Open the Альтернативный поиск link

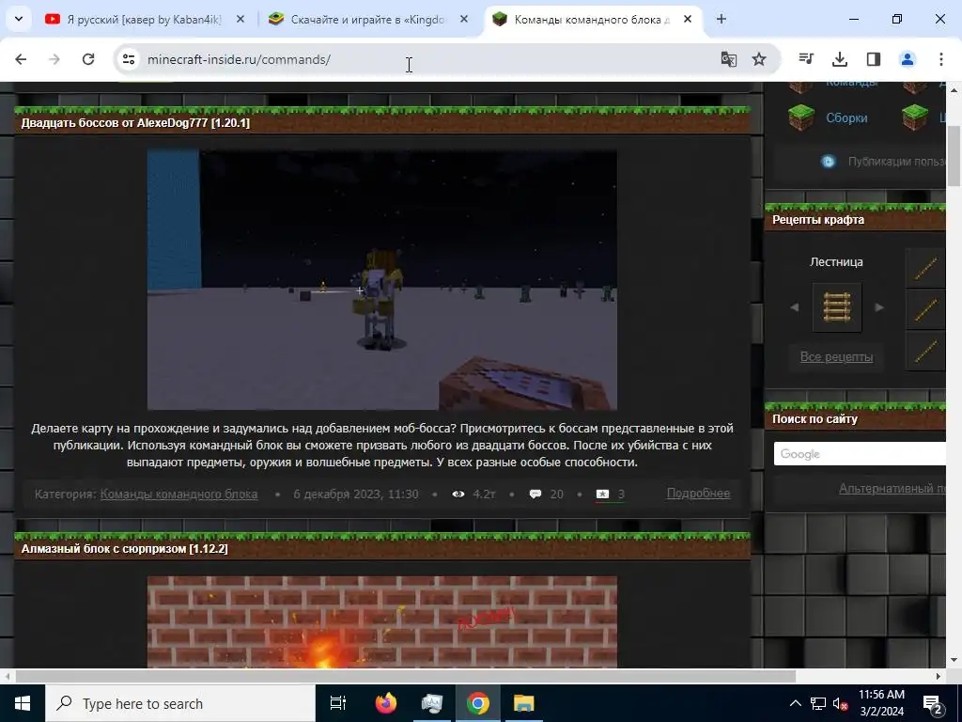click(892, 489)
